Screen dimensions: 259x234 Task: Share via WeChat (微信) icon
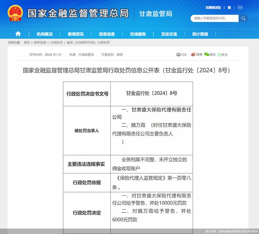pos(210,54)
